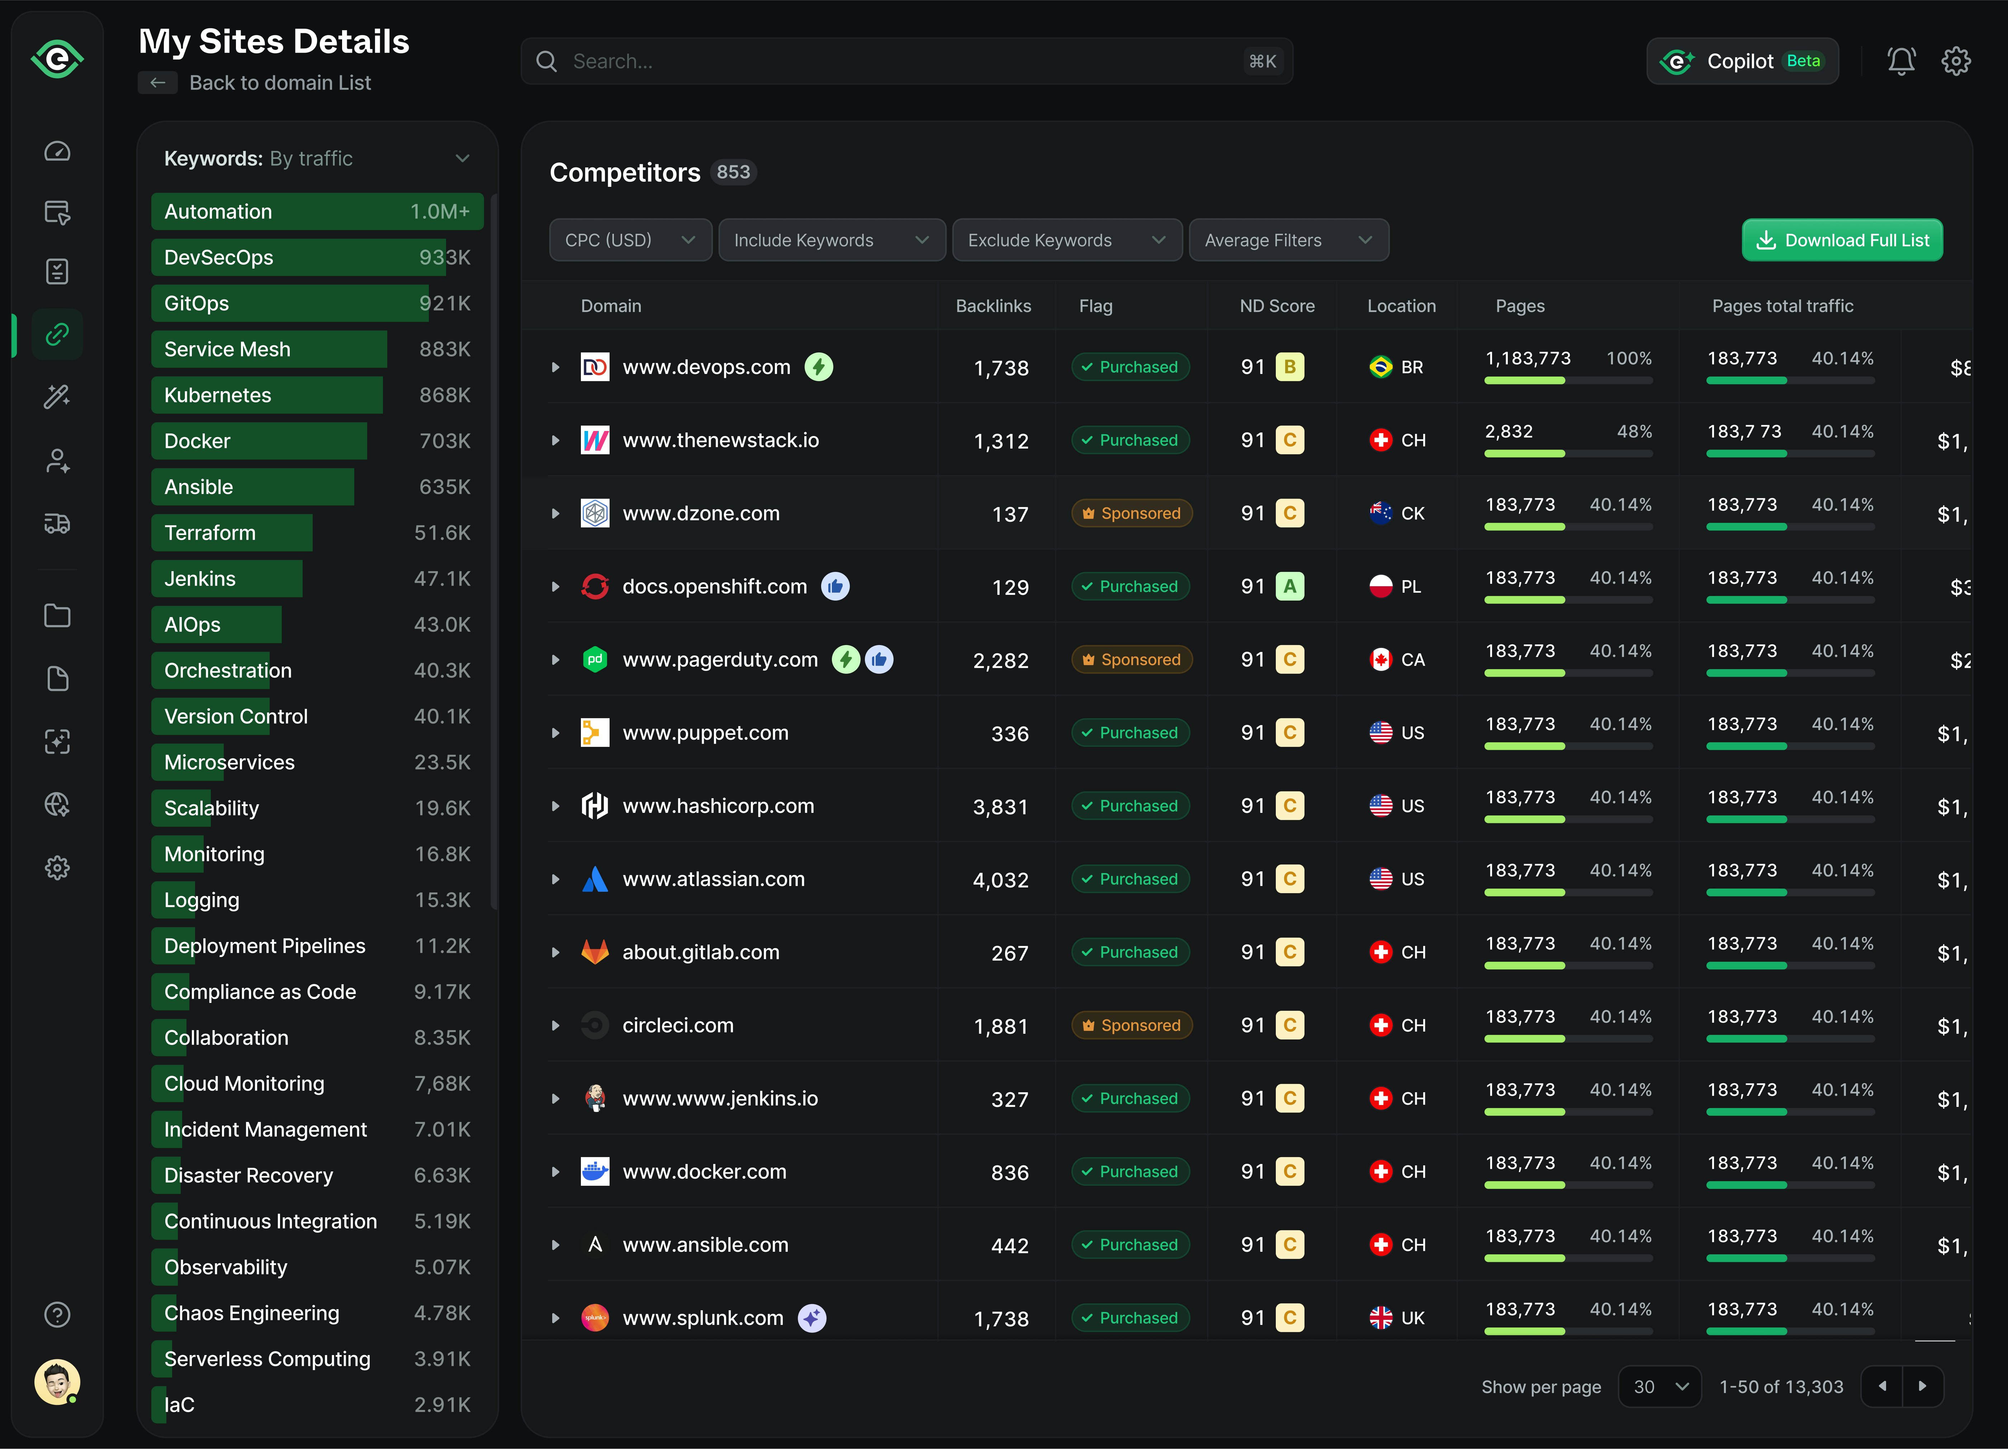Viewport: 2008px width, 1449px height.
Task: Open the Average Filters dropdown
Action: 1288,240
